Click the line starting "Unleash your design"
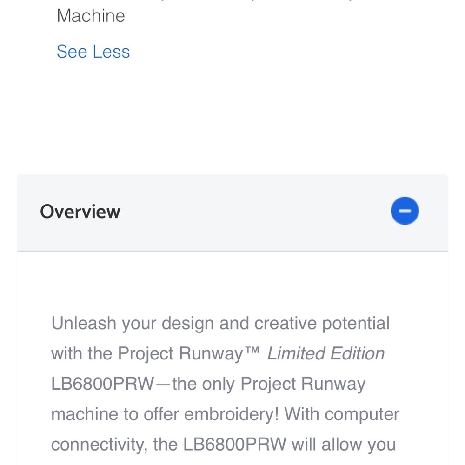465x465 pixels. 220,323
